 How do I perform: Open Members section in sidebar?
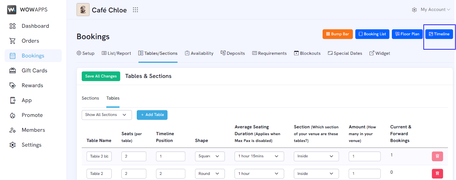pos(33,130)
